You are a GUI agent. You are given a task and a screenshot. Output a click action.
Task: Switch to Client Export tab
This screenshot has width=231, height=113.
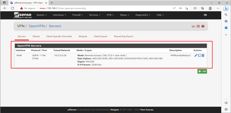click(100, 36)
